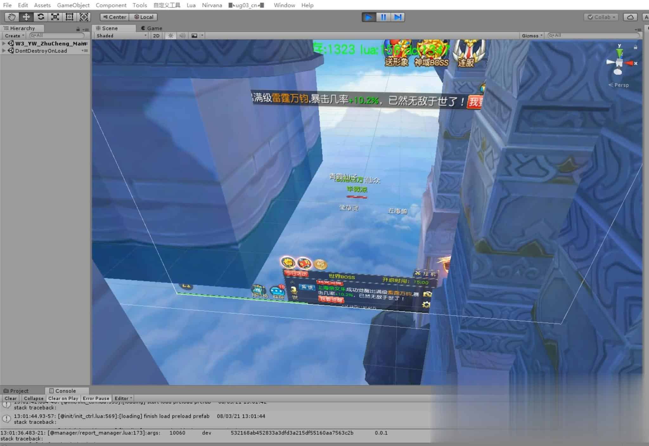
Task: Open the File menu
Action: [x=7, y=5]
